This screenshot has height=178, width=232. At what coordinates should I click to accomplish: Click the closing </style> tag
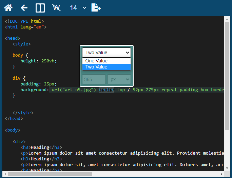pos(23,113)
